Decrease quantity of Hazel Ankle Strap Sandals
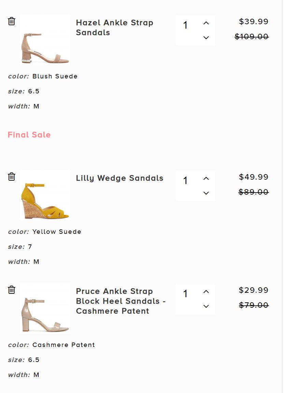Viewport: 284px width, 393px height. (206, 37)
